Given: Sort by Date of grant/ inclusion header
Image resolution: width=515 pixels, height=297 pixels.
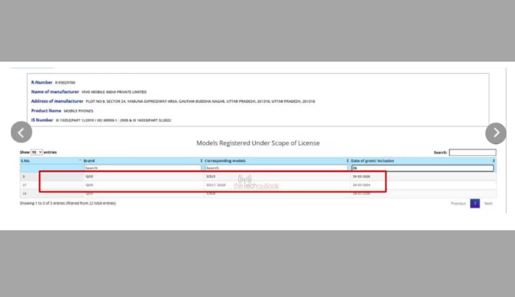Looking at the screenshot, I should (423, 160).
